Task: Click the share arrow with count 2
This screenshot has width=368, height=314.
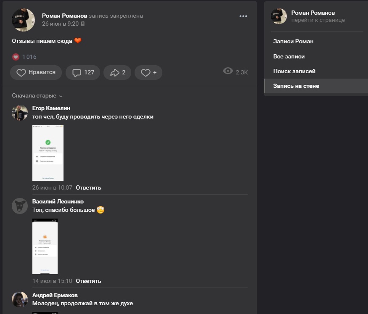Action: (118, 72)
